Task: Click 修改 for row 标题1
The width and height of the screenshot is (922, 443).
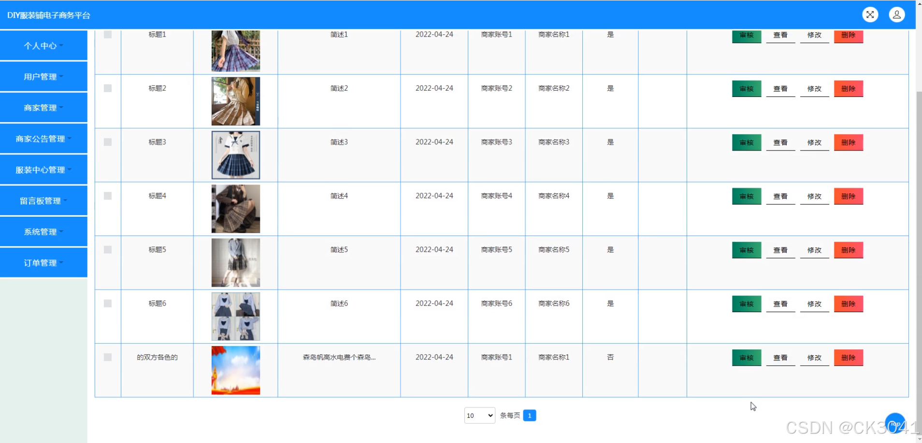Action: point(814,36)
